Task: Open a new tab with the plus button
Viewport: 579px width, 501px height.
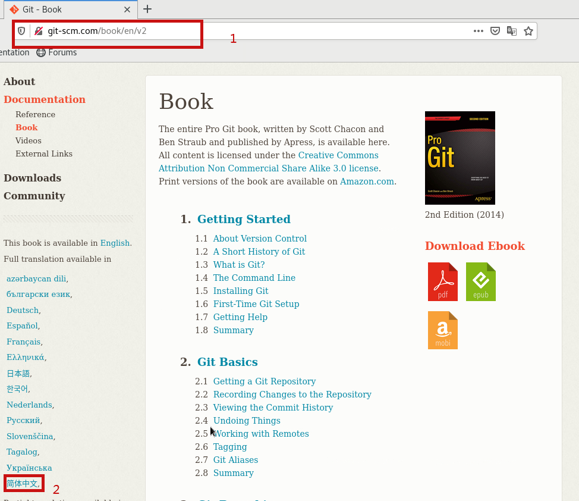Action: [x=147, y=10]
